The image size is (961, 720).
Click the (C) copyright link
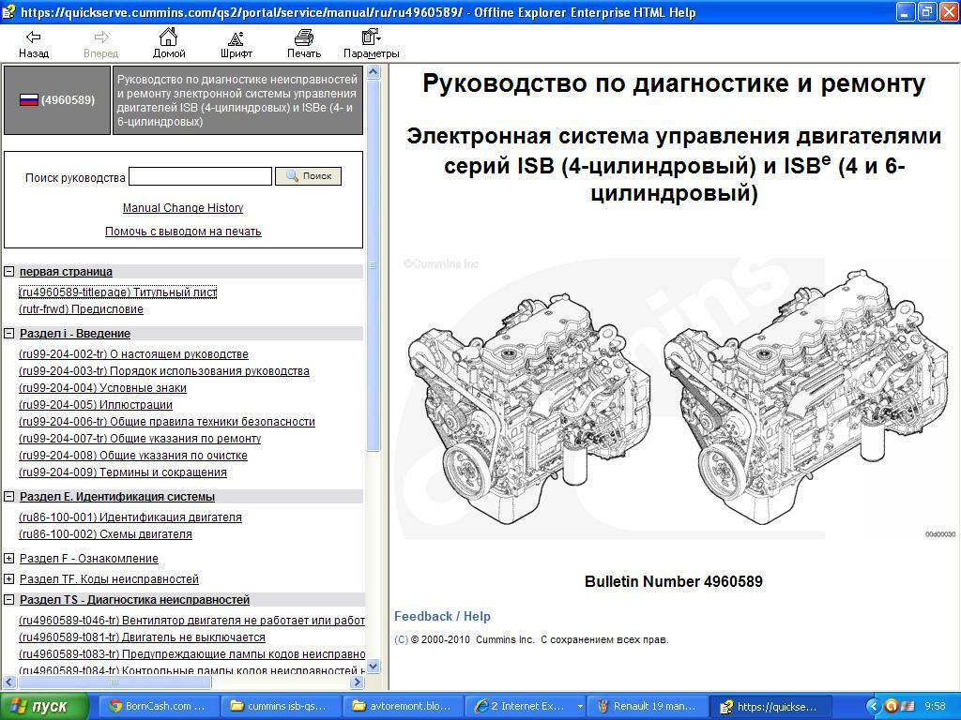pyautogui.click(x=401, y=639)
